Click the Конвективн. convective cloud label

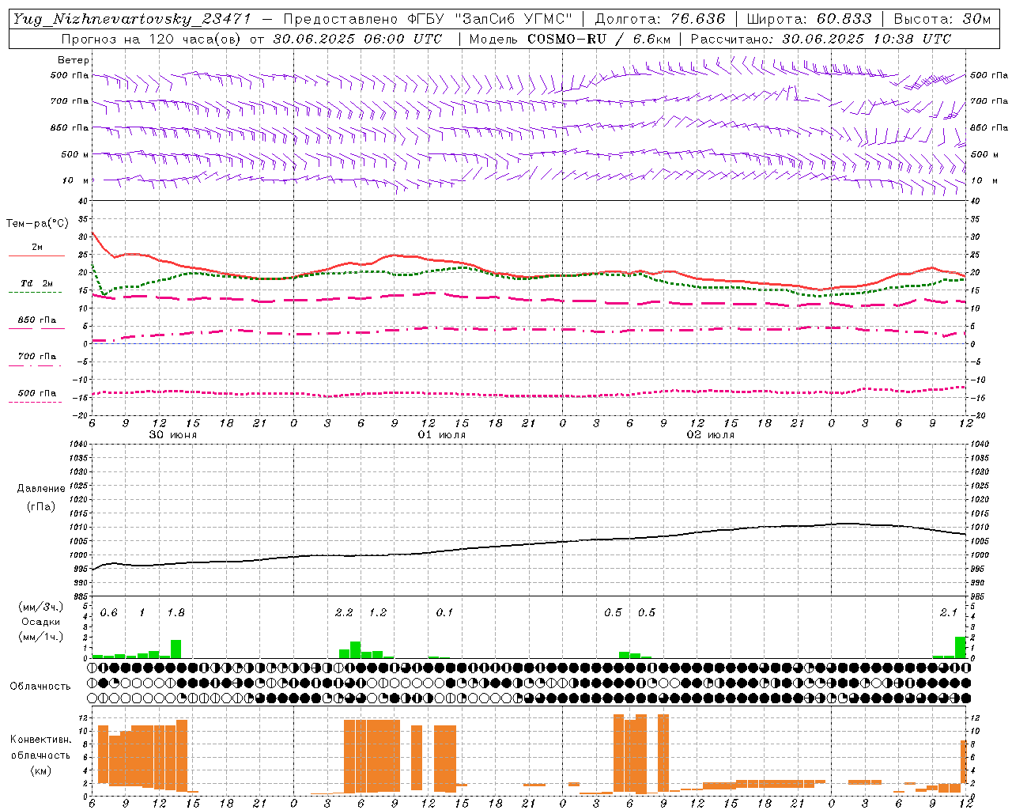click(40, 740)
